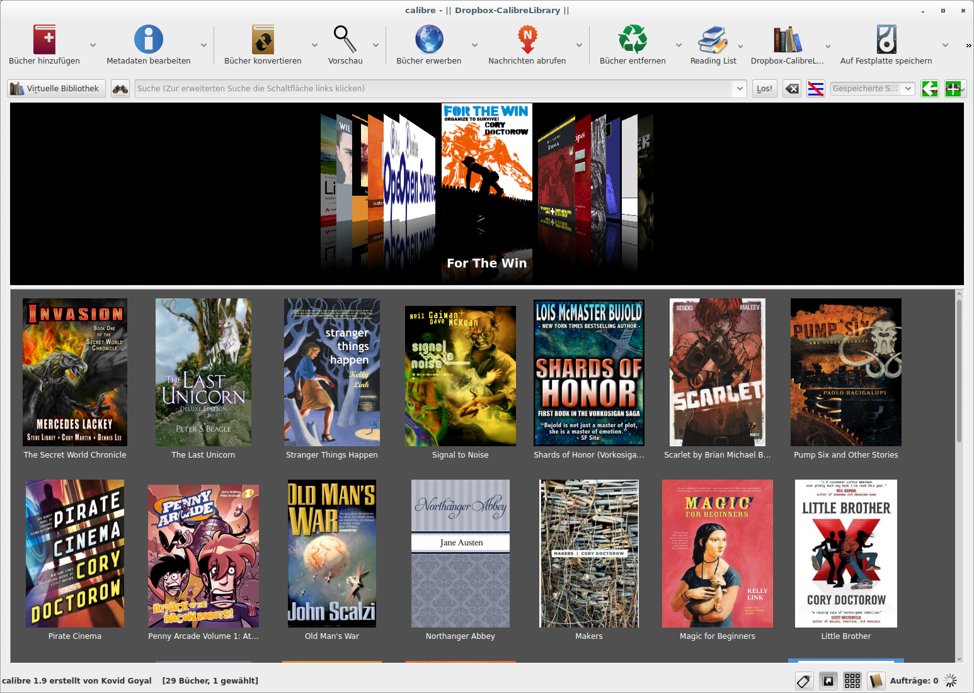Click the book grid vertical scrollbar
Screen dimensions: 974x693
(959, 476)
